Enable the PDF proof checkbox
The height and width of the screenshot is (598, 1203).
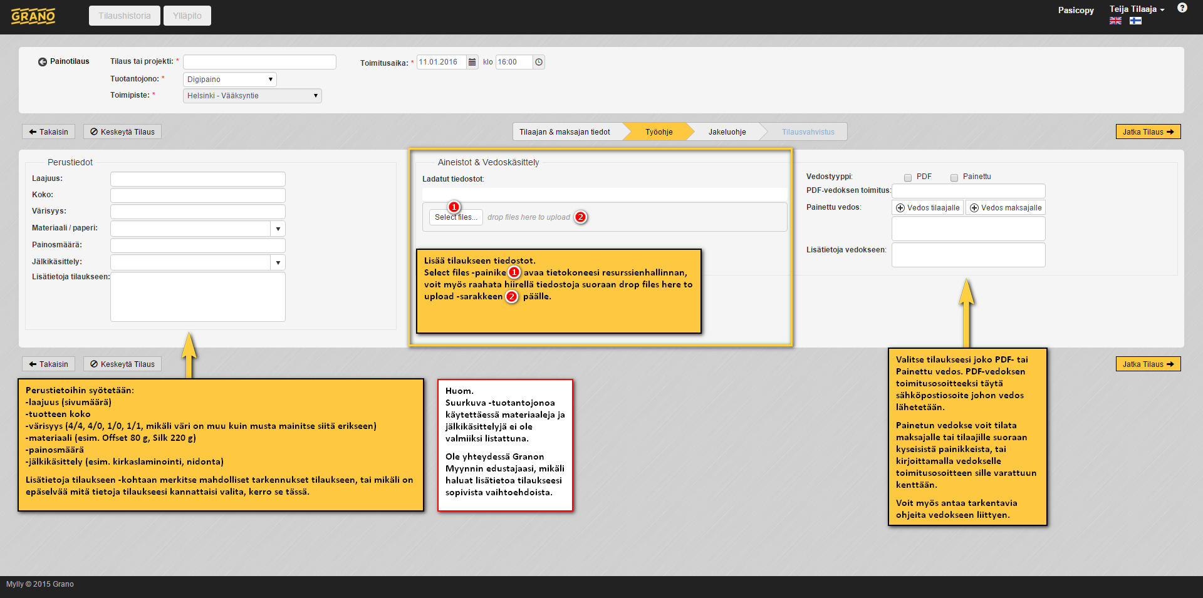click(x=908, y=178)
